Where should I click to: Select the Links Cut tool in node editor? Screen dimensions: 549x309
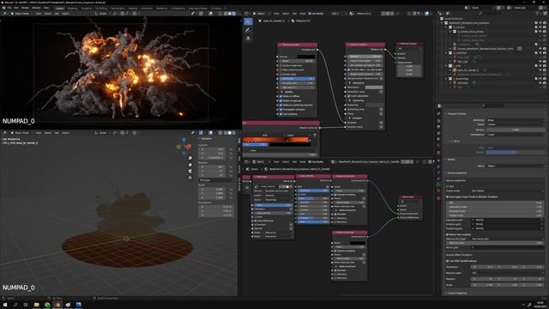(x=248, y=38)
